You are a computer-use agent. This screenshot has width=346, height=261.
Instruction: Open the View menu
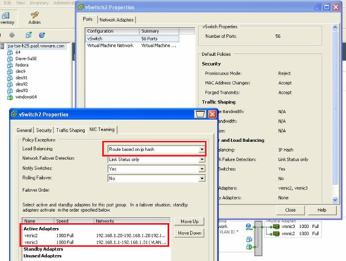click(x=20, y=3)
